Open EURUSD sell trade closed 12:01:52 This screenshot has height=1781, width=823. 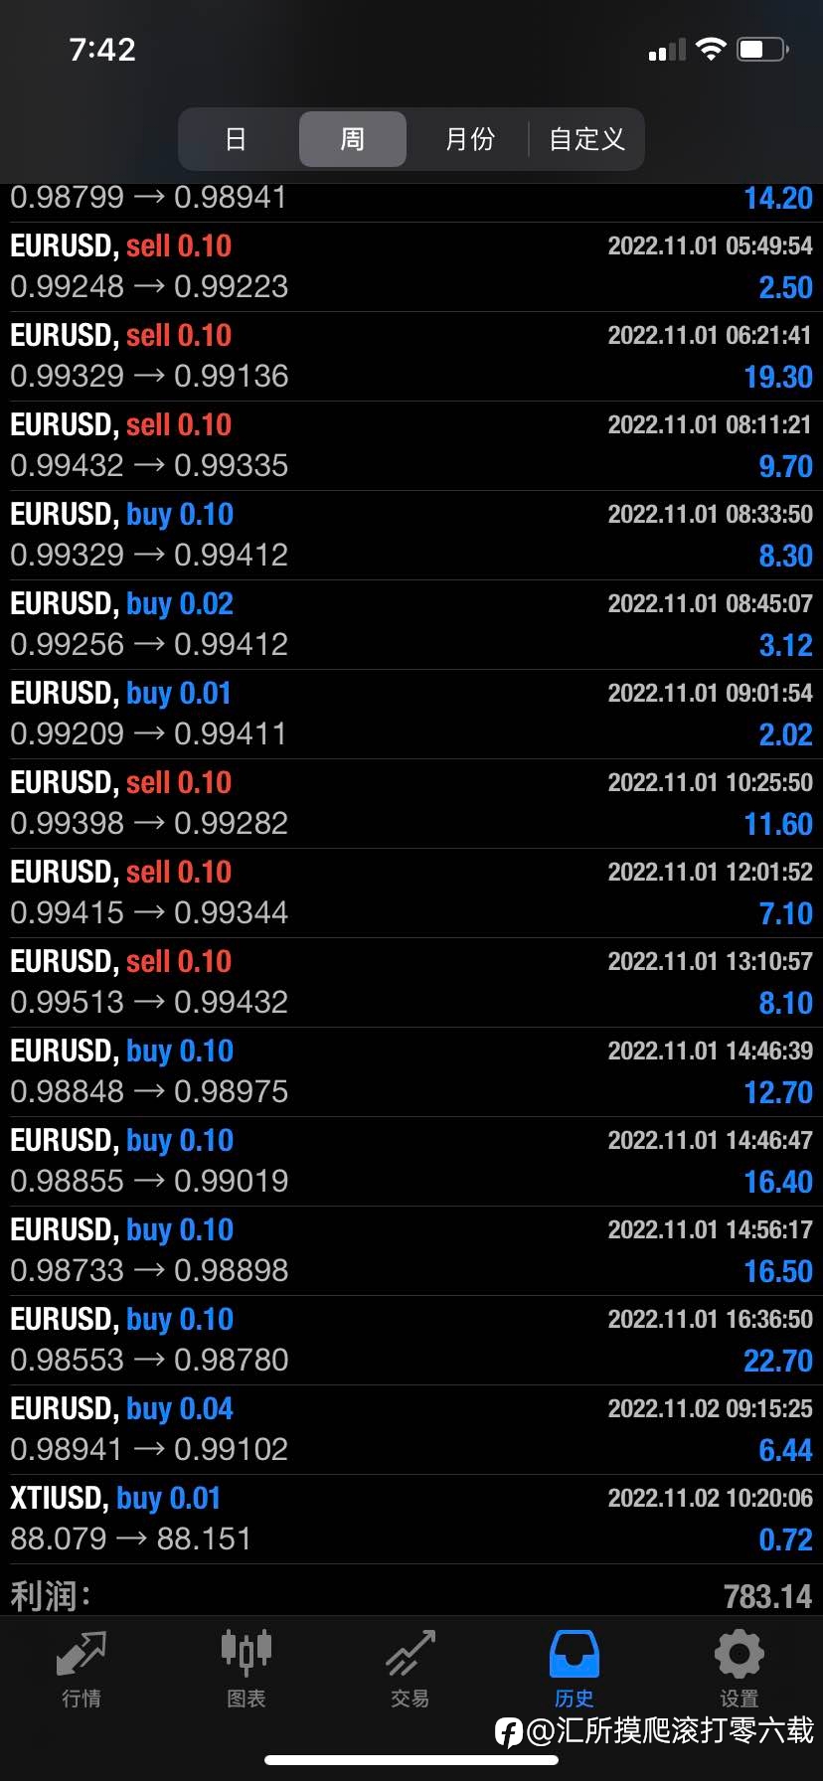[x=411, y=892]
